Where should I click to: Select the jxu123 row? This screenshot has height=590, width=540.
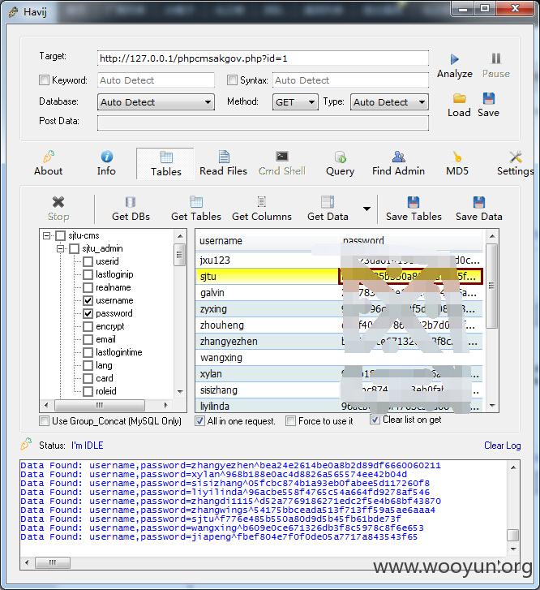339,260
